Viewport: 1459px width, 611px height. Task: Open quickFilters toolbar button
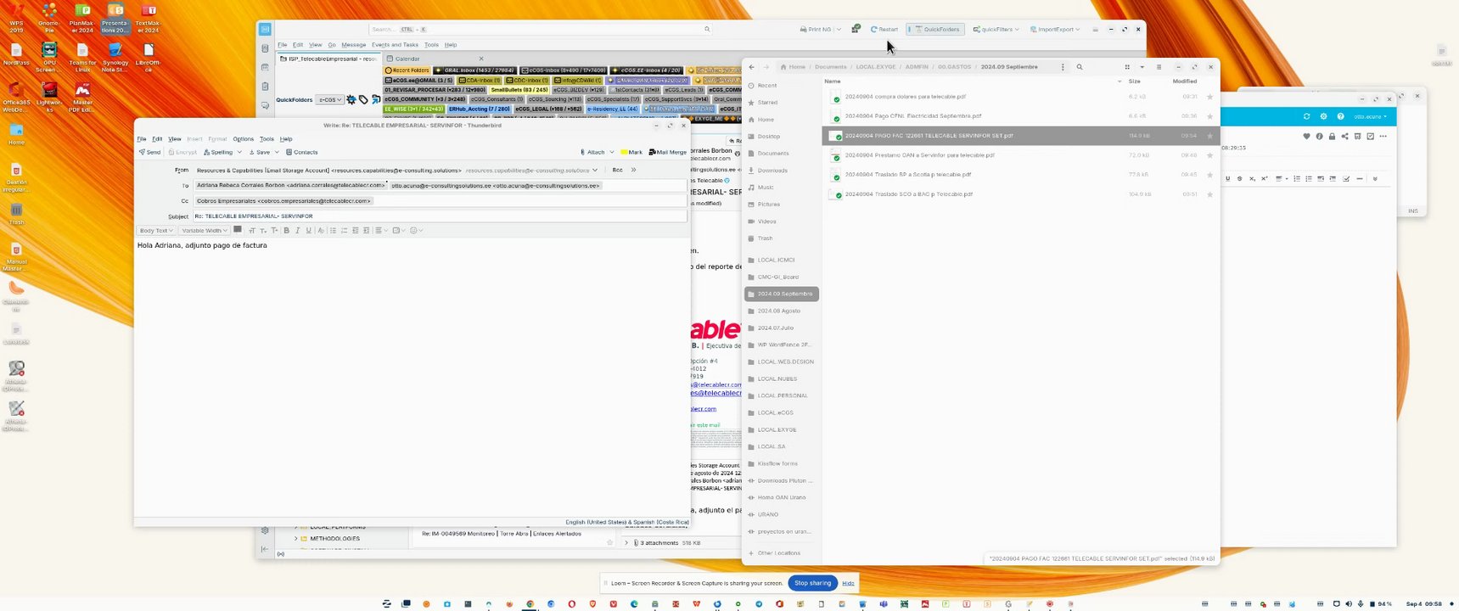click(996, 29)
